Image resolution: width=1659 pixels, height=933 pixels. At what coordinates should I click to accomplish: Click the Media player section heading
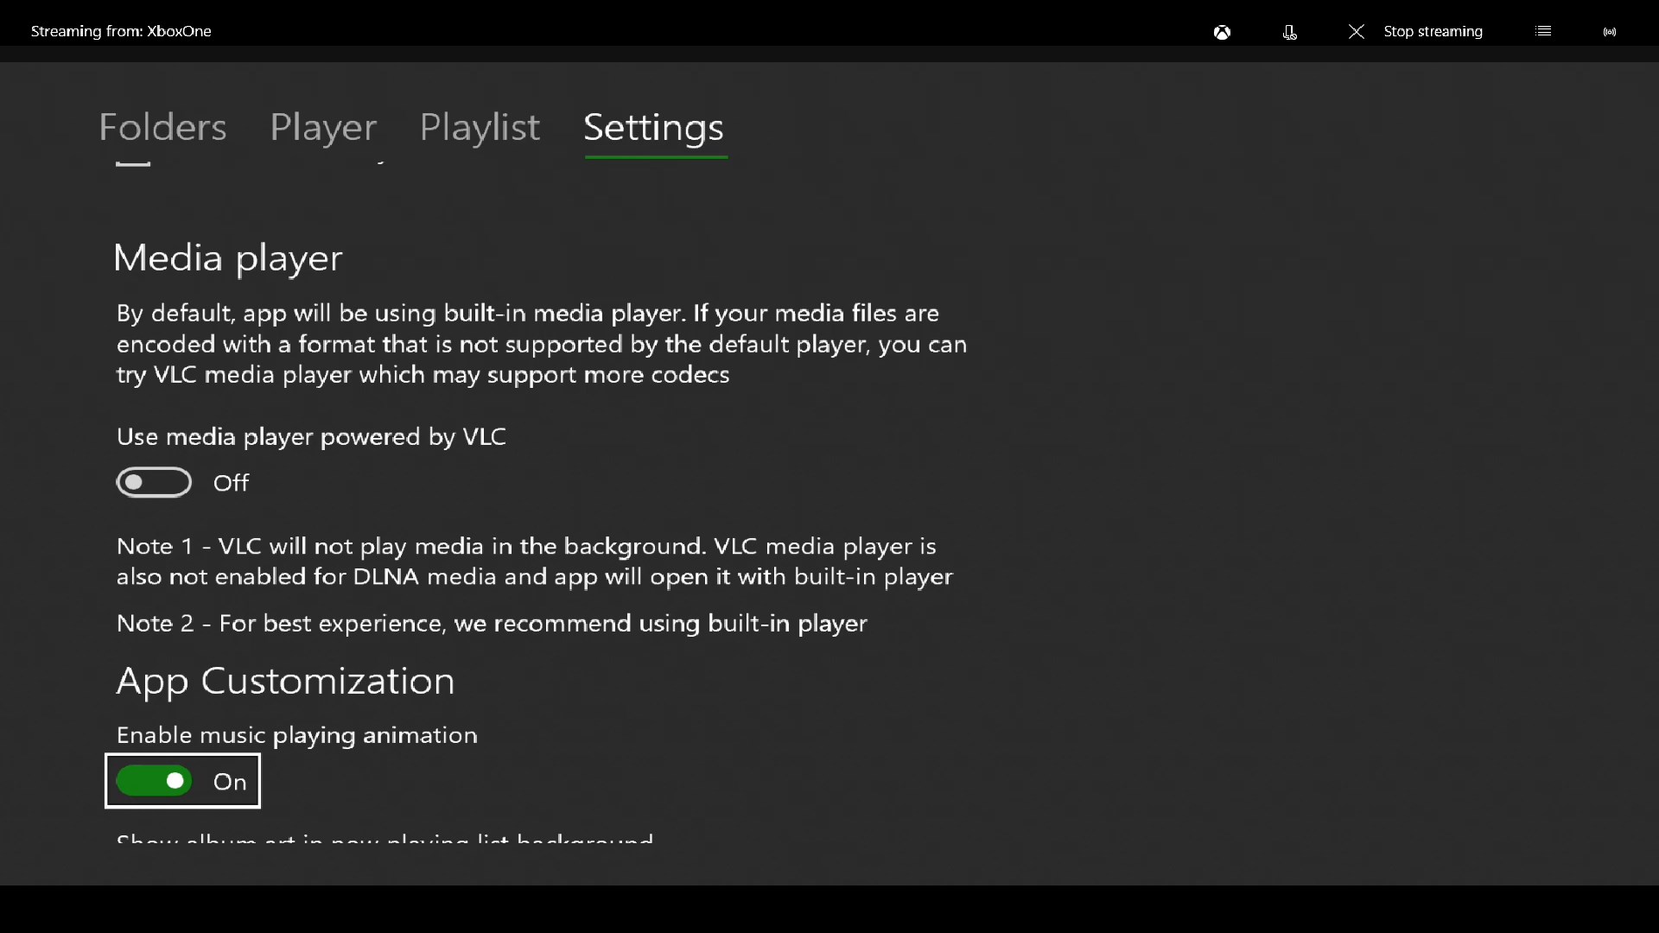(x=228, y=257)
